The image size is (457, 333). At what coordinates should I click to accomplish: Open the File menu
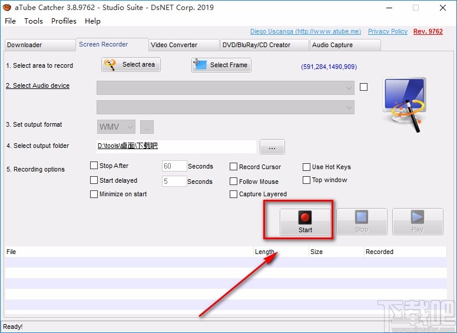point(10,21)
